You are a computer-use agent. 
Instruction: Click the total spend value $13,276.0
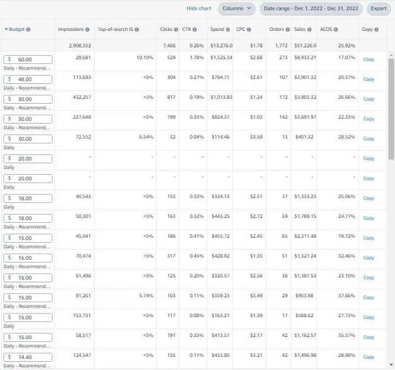(221, 46)
